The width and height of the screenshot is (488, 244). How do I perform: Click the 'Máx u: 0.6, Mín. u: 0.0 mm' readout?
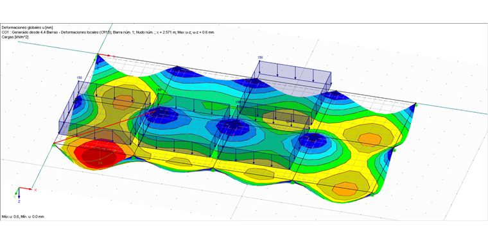pyautogui.click(x=22, y=216)
